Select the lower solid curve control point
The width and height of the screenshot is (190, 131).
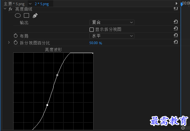47,105
